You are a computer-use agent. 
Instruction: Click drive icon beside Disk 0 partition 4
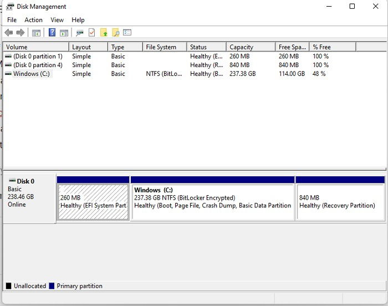click(8, 65)
